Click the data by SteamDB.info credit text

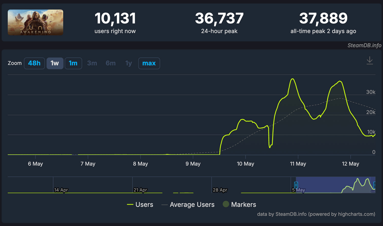[316, 214]
